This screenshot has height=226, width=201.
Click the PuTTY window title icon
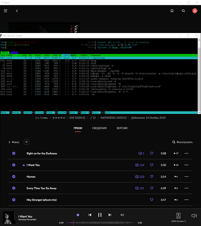point(1,36)
